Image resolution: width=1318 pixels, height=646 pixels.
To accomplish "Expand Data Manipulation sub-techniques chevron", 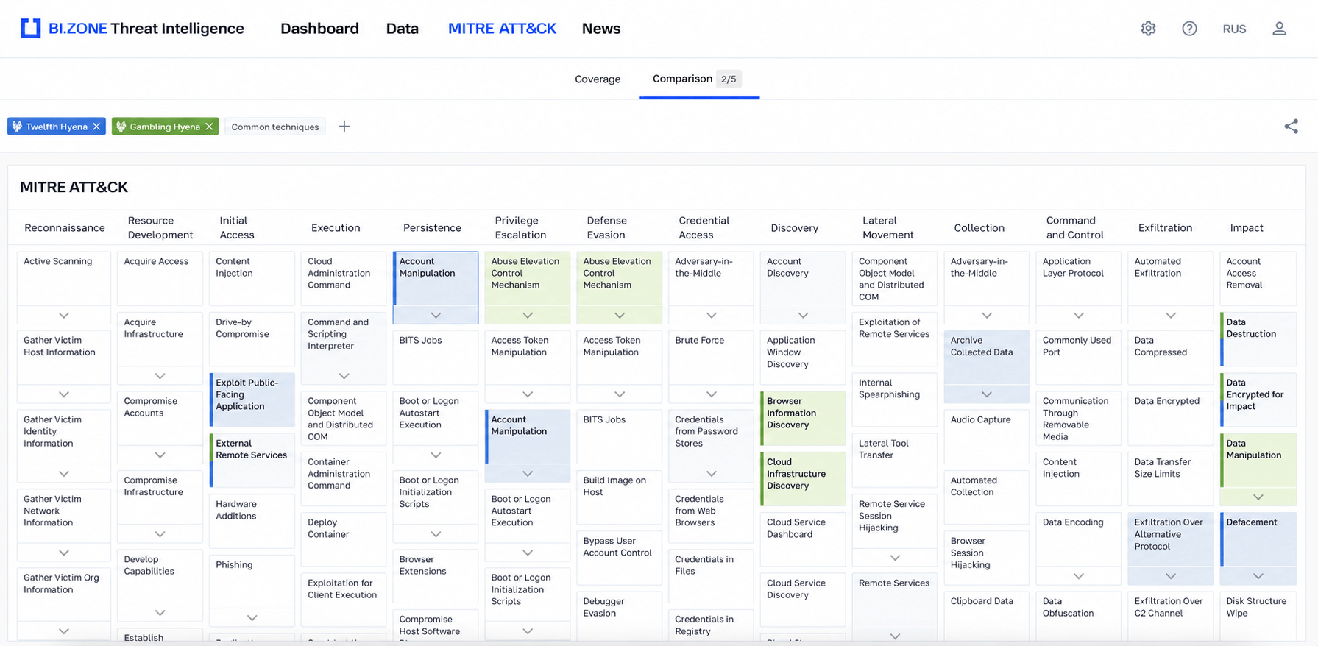I will click(x=1258, y=497).
